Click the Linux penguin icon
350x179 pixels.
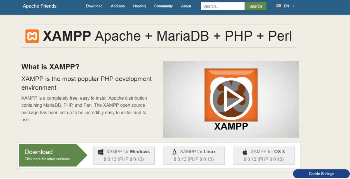174,152
